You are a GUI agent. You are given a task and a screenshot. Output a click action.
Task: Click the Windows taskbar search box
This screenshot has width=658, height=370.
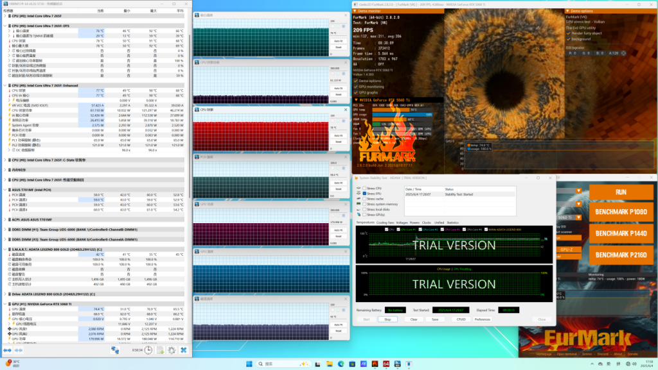pyautogui.click(x=283, y=364)
